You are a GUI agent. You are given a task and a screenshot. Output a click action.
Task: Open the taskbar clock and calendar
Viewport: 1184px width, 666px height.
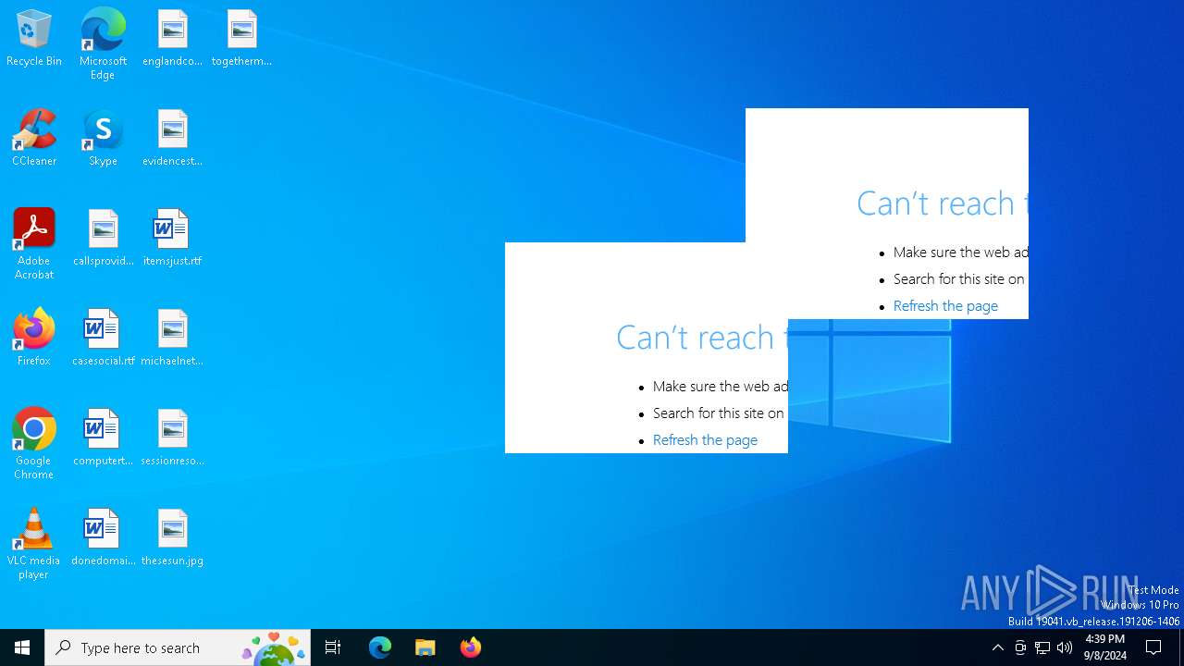click(x=1105, y=647)
